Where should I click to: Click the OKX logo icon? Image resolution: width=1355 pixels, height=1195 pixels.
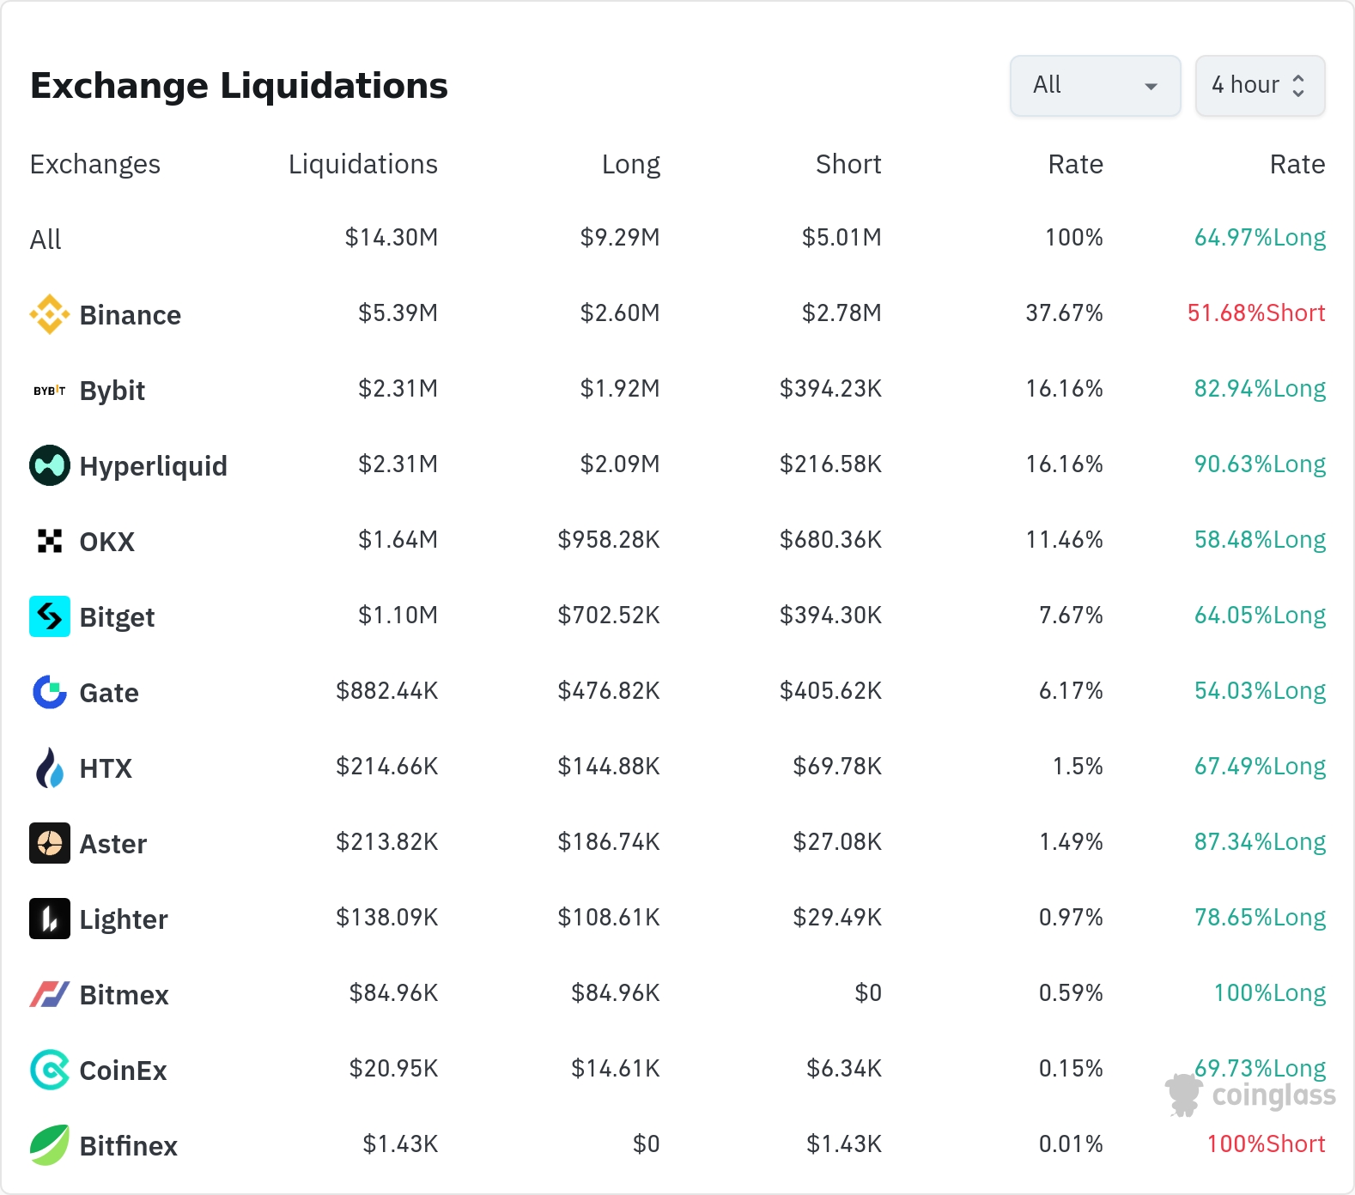(50, 541)
